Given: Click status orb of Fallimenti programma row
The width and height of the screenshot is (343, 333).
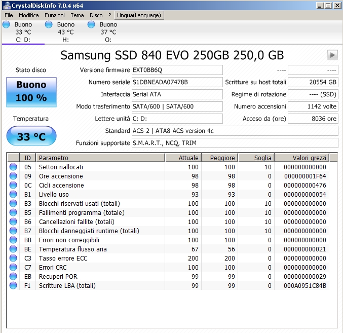Looking at the screenshot, I should point(13,212).
